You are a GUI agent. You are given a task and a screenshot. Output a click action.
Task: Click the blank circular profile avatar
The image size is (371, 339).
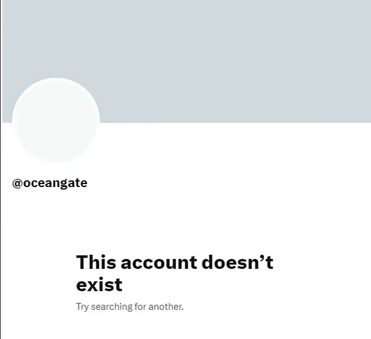56,120
